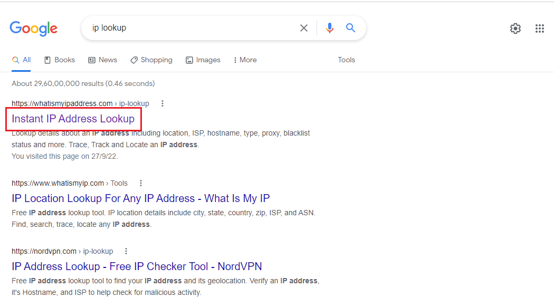The width and height of the screenshot is (554, 297).
Task: Open options dots beside whatismyipaddress.com result
Action: point(163,103)
